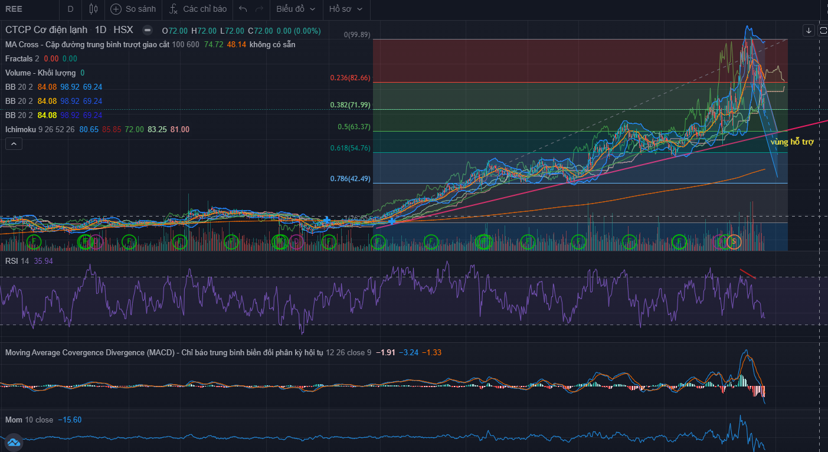Click the fx icon for Các chỉ báo
828x452 pixels.
pyautogui.click(x=173, y=9)
